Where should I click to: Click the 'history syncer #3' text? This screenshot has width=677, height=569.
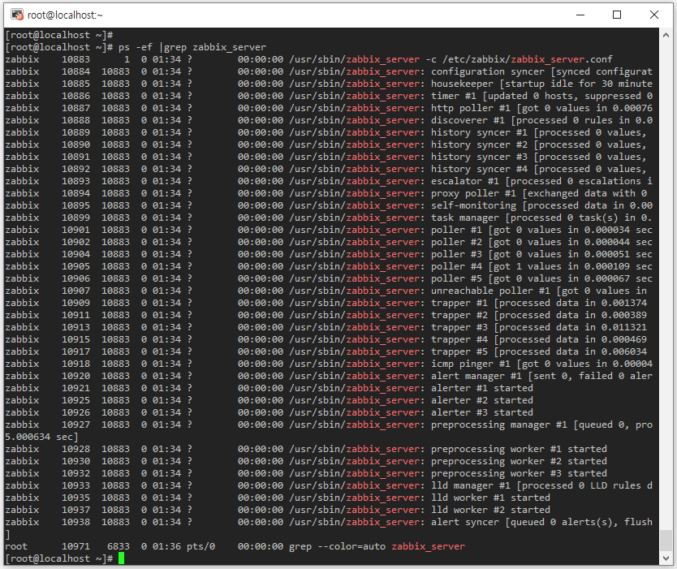coord(479,157)
